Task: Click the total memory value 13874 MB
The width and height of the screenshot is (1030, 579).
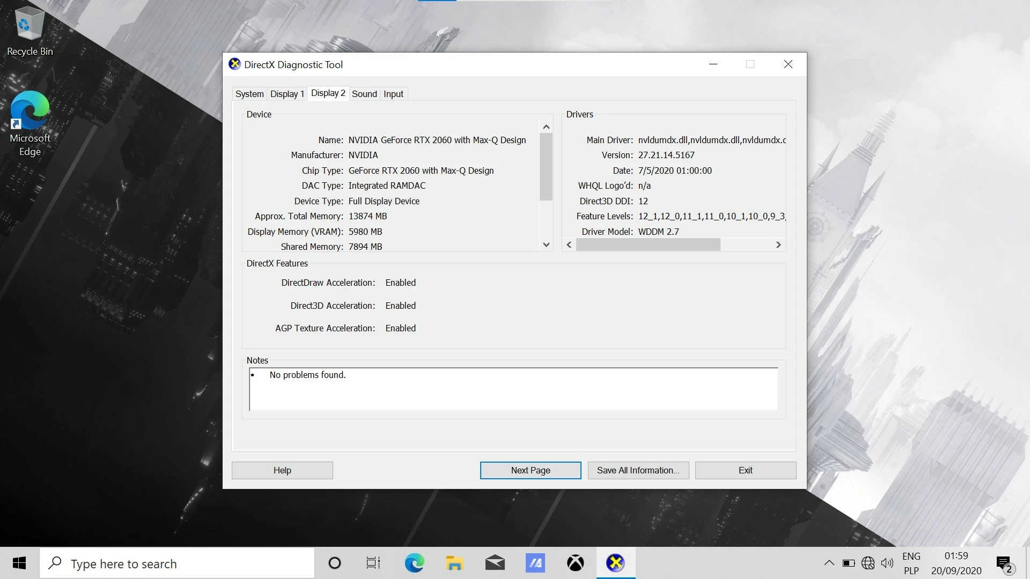Action: coord(367,216)
